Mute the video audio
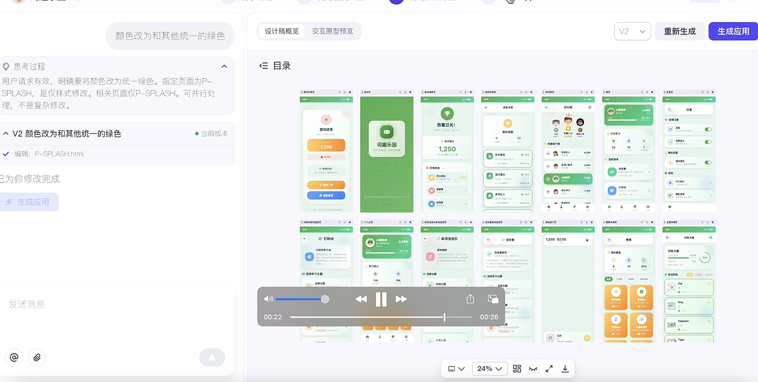Viewport: 758px width, 382px height. (x=268, y=299)
